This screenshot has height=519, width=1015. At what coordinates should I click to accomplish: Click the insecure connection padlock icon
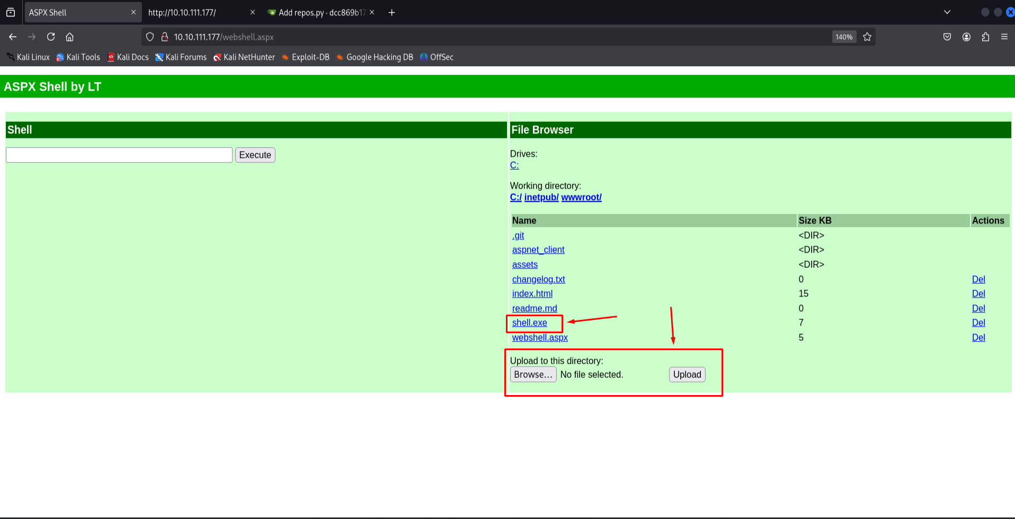pyautogui.click(x=165, y=37)
